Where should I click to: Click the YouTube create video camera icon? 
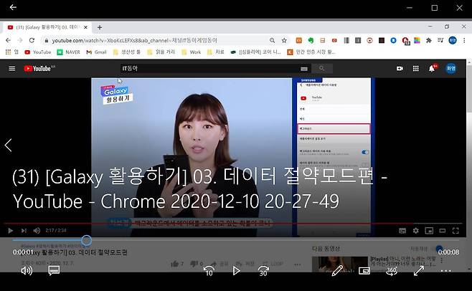[400, 69]
